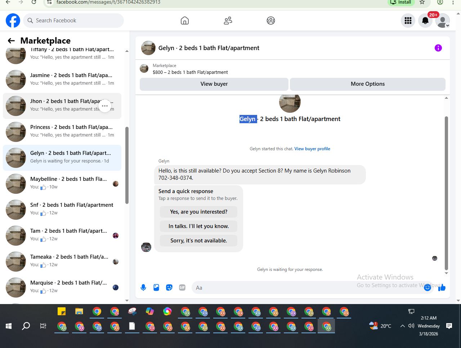Send quick reply 'In talks. I'll let you know.'

[x=198, y=226]
